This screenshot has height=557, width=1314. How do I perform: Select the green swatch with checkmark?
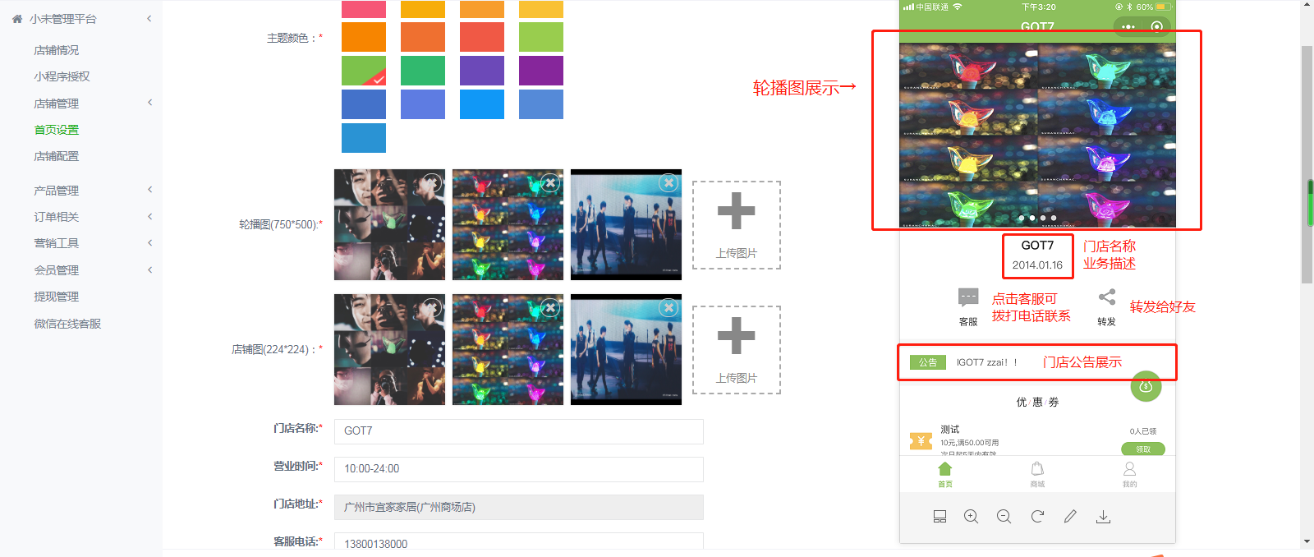364,71
